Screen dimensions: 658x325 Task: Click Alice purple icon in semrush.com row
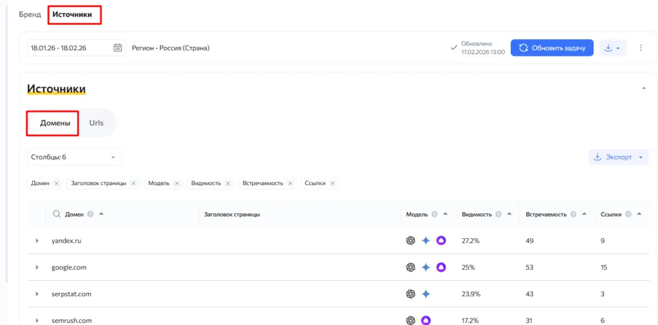coord(426,321)
